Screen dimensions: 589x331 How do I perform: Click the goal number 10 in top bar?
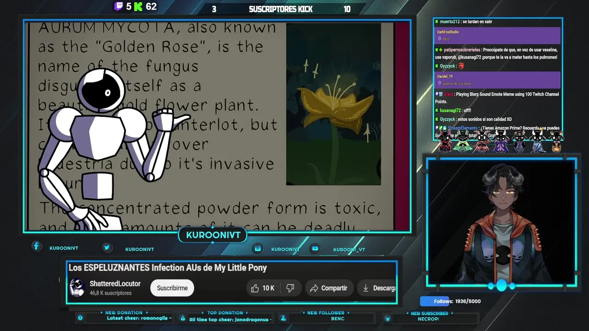tap(347, 9)
